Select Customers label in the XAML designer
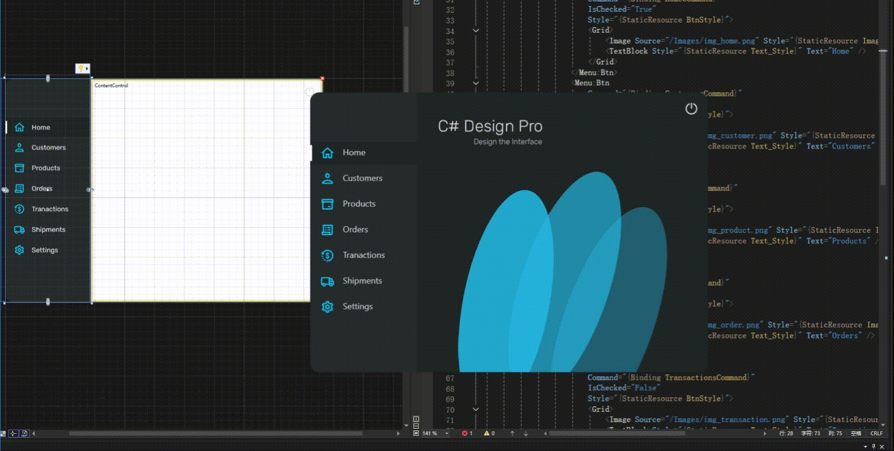The image size is (894, 451). click(49, 147)
